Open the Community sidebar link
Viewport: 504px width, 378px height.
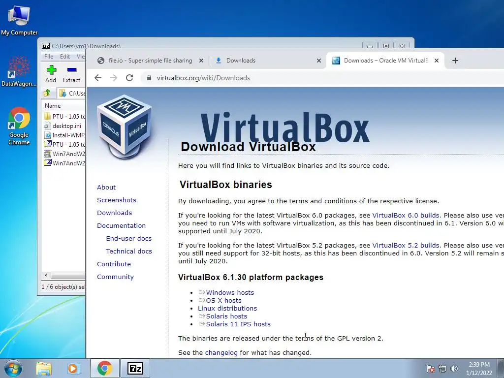tap(115, 277)
